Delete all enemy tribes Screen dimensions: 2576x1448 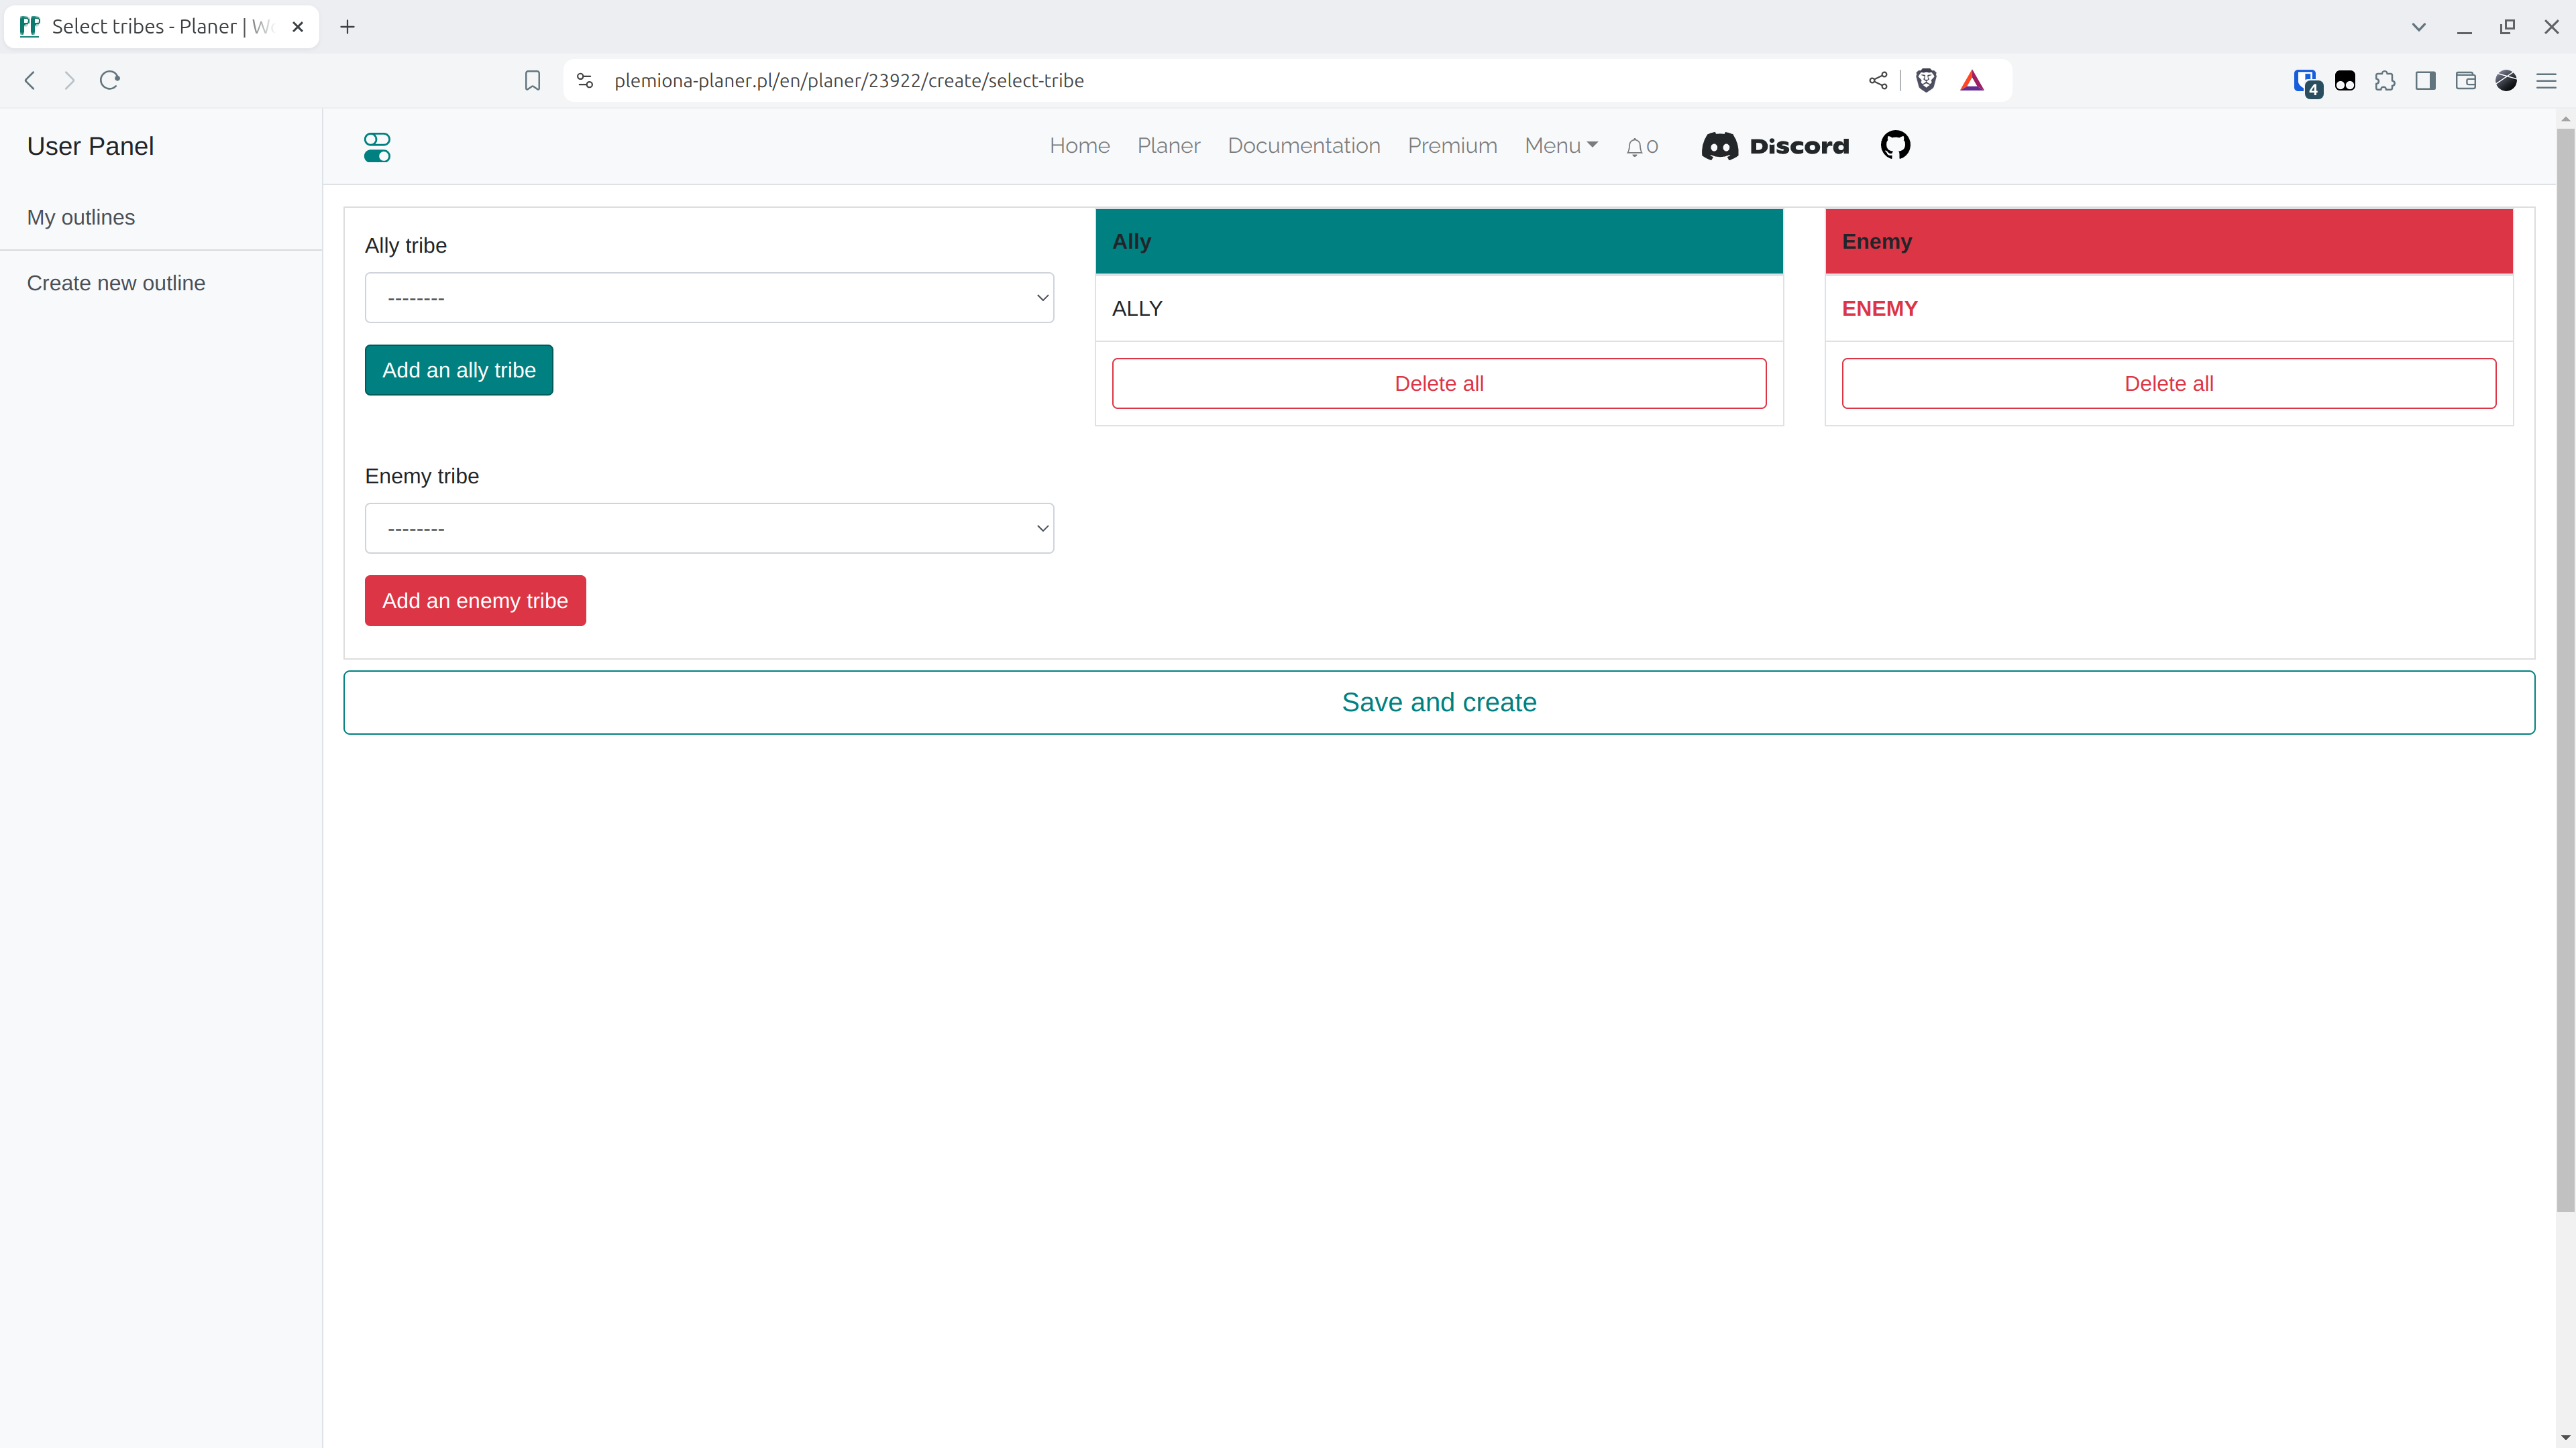pos(2168,383)
